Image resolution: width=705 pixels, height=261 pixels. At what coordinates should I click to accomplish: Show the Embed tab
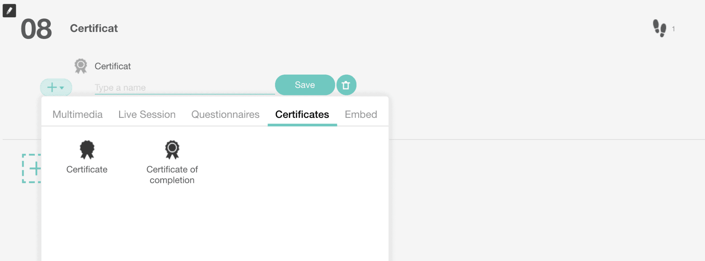361,115
